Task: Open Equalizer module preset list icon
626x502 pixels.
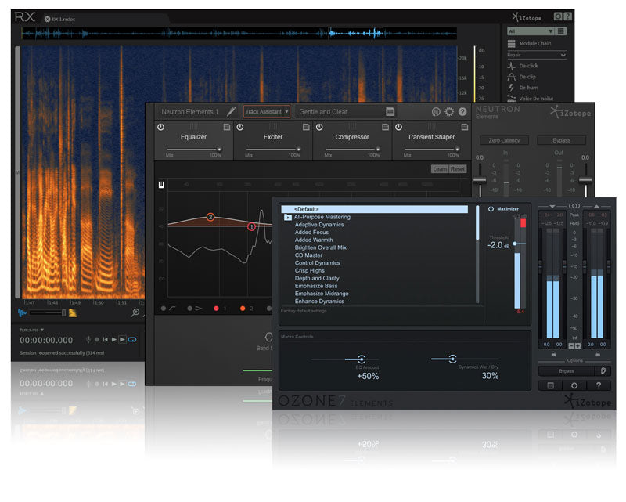Action: click(x=227, y=127)
